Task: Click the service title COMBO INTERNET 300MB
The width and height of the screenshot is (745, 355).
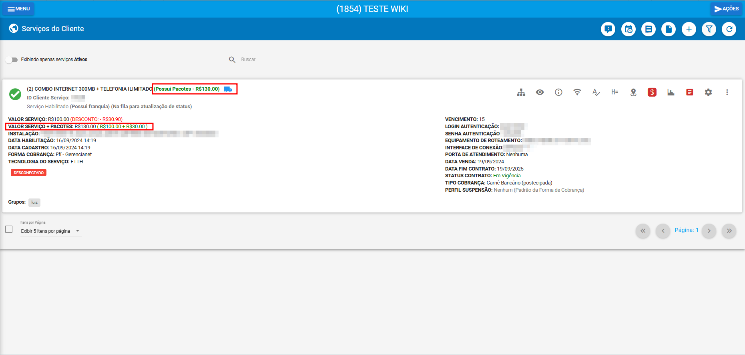Action: tap(90, 89)
